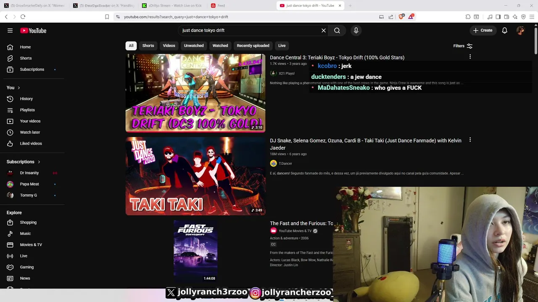
Task: Go back in browser history
Action: (6, 17)
